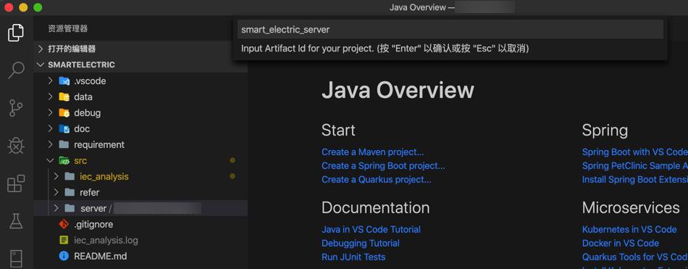Expand the doc folder chevron

coord(51,129)
